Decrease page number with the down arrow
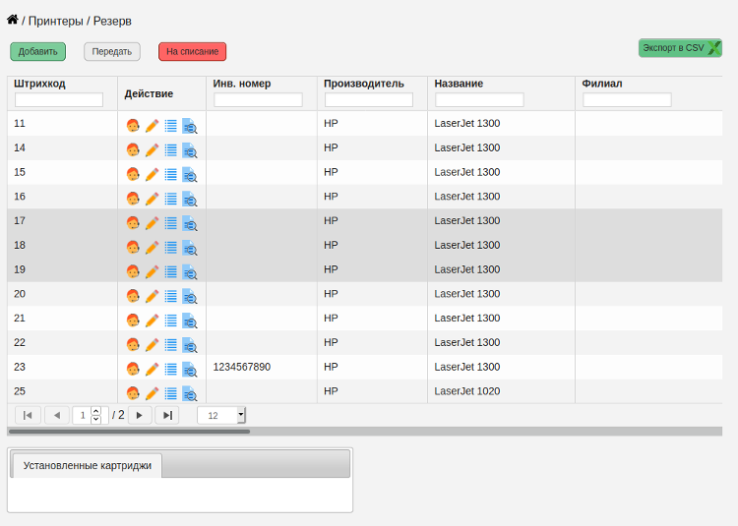Viewport: 738px width, 526px height. click(x=96, y=419)
